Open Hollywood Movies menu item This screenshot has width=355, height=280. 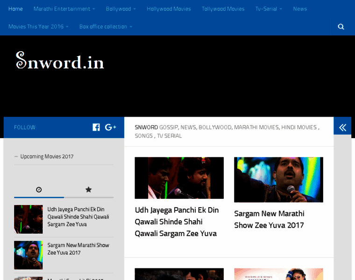click(x=169, y=9)
